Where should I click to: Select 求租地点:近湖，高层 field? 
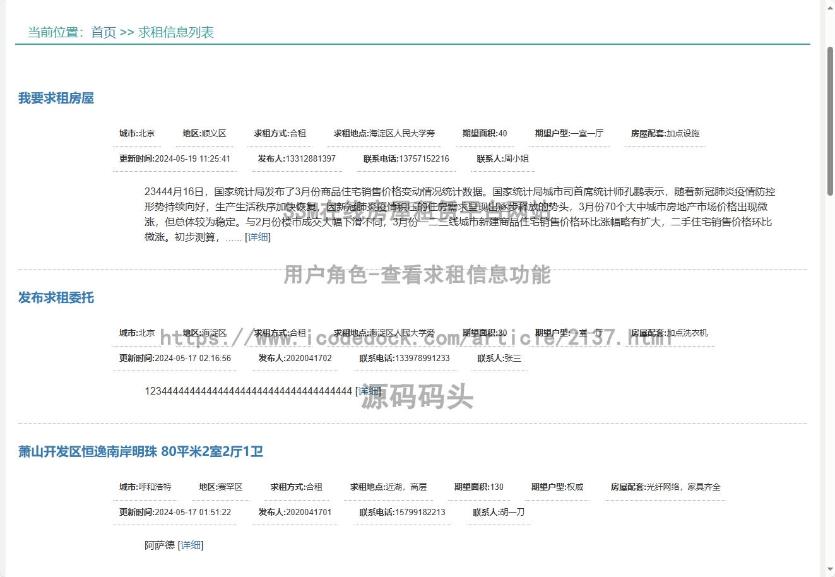click(x=389, y=487)
